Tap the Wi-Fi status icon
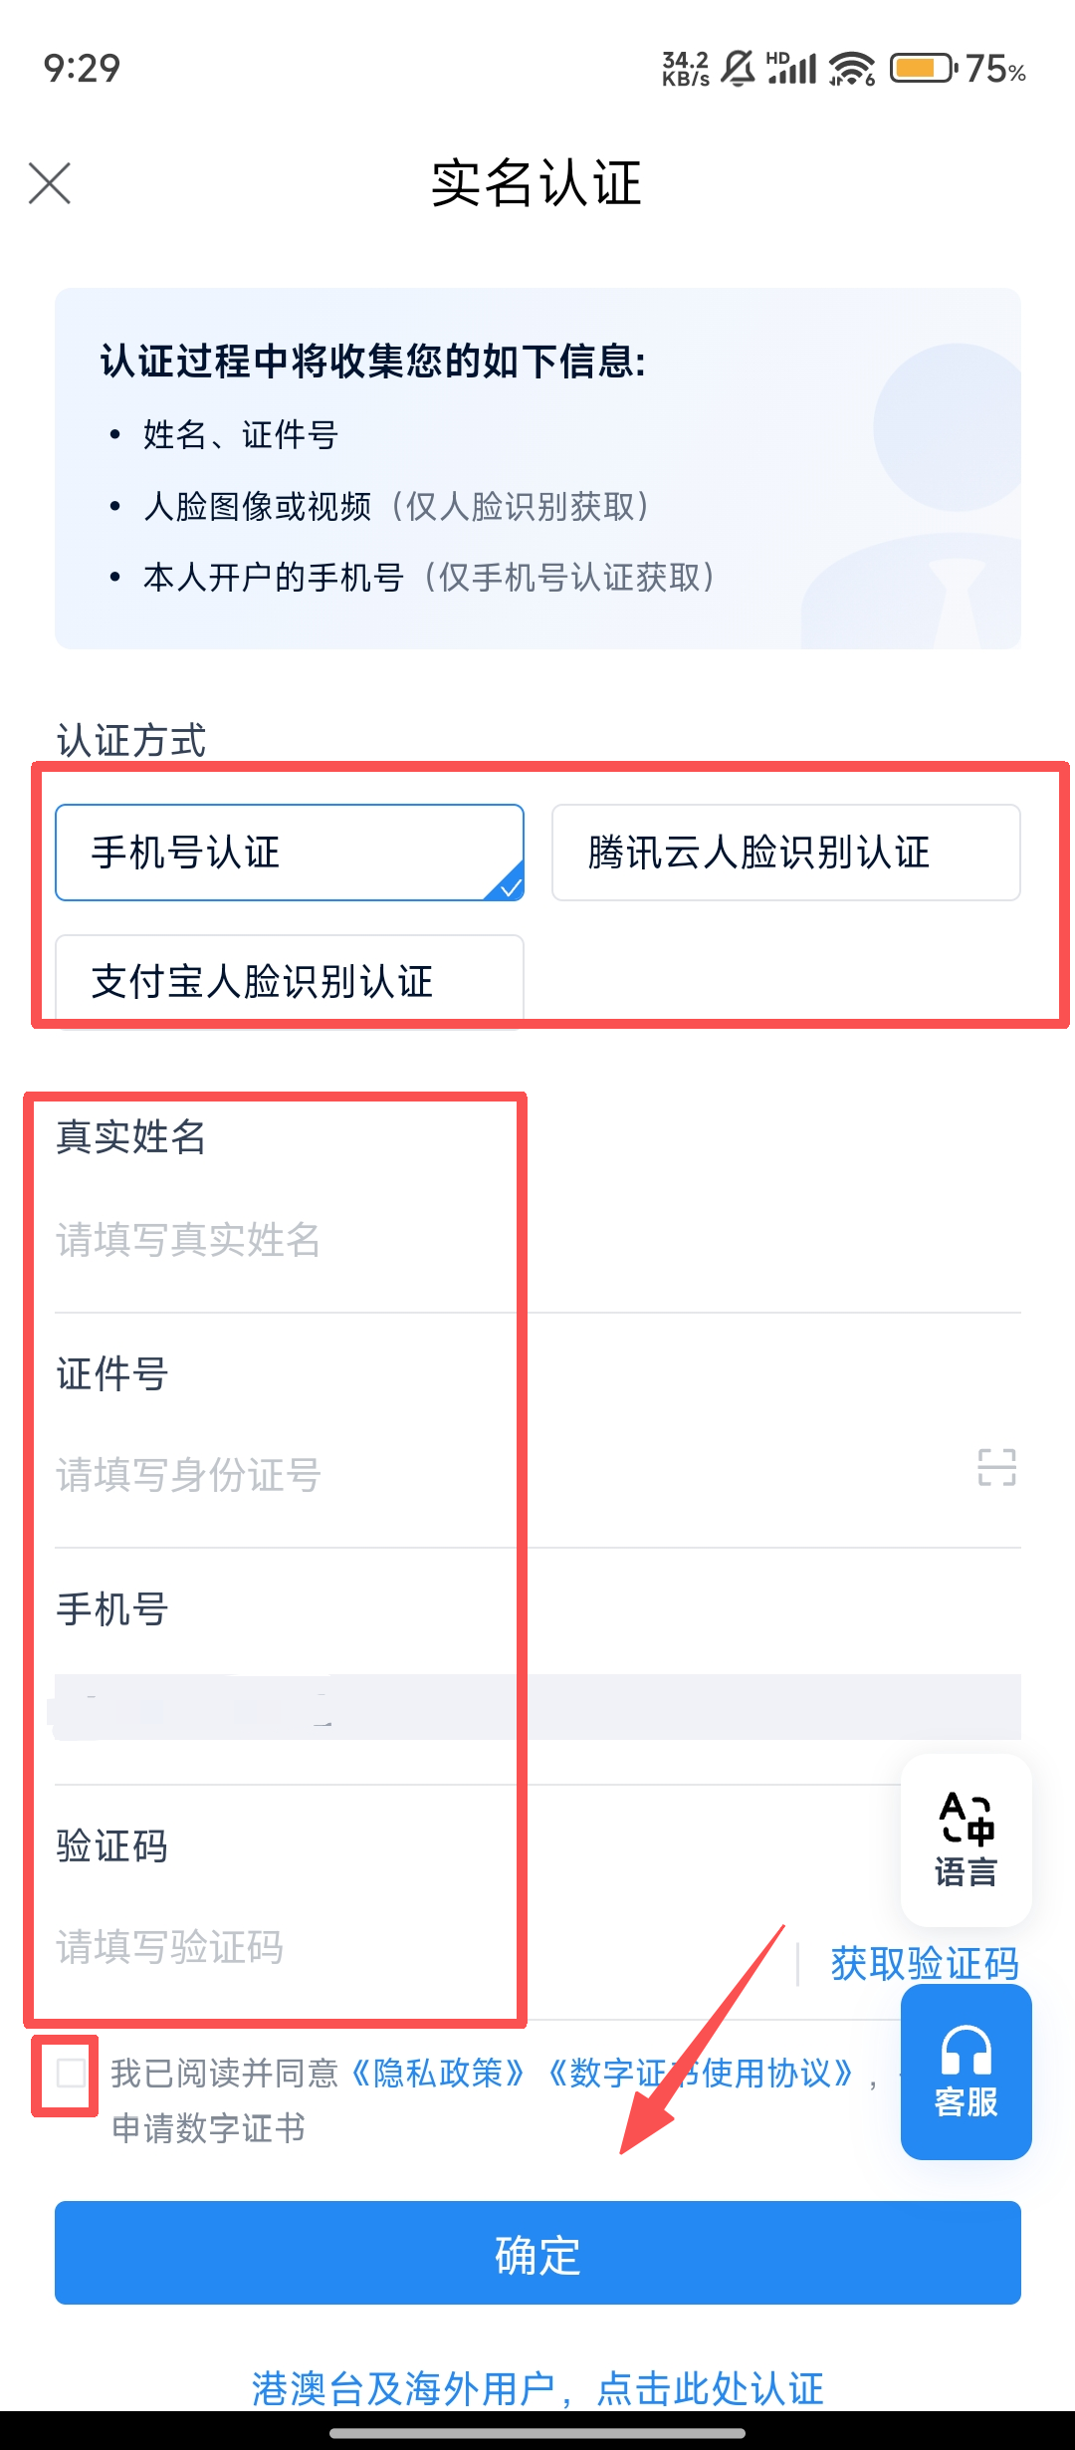 [852, 68]
